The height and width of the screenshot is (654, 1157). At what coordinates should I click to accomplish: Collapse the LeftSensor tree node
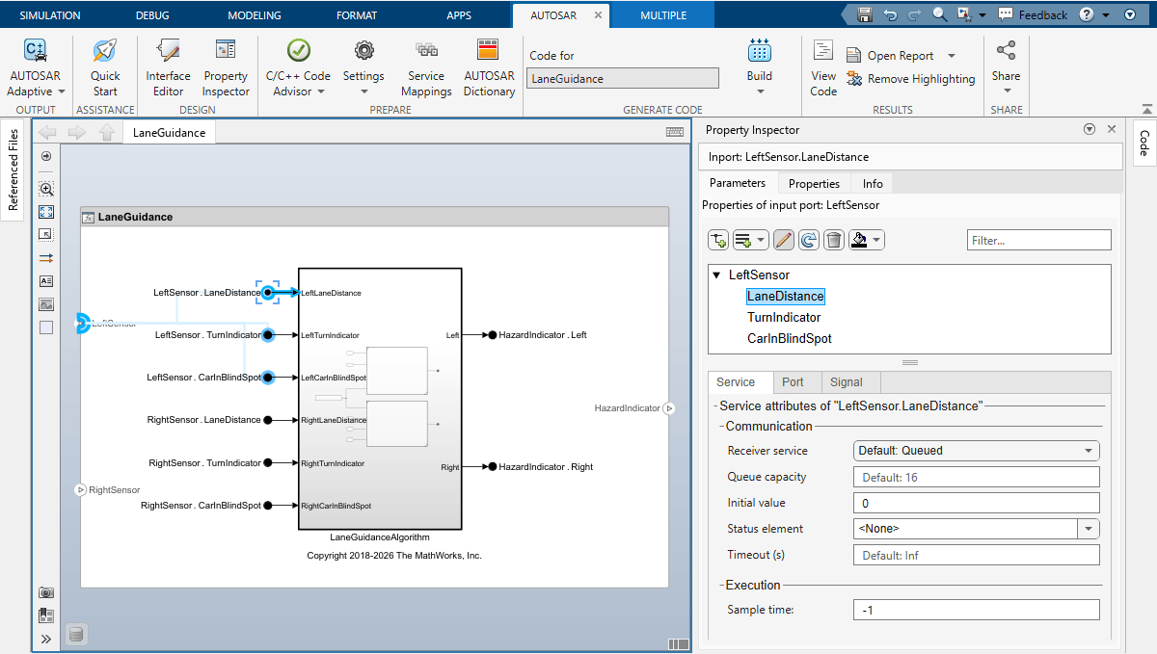click(716, 275)
